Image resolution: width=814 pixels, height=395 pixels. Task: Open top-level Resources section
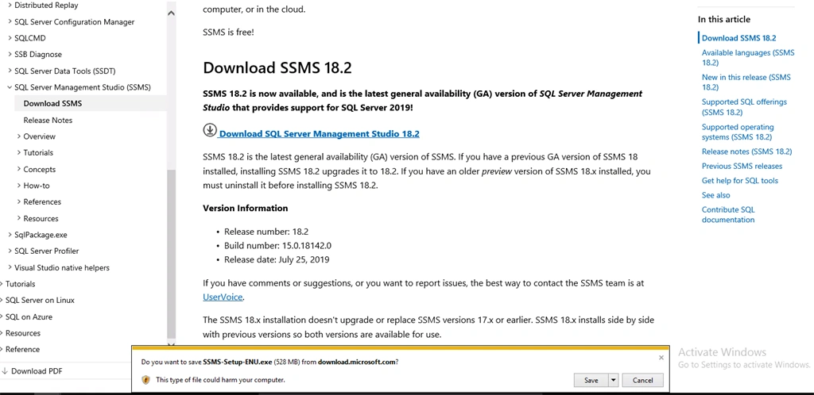(x=23, y=333)
